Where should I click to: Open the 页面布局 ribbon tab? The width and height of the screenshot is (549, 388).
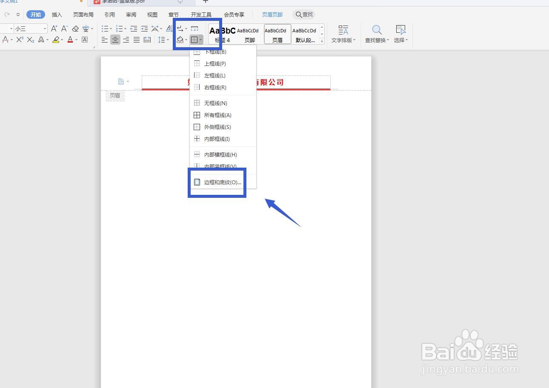[83, 14]
